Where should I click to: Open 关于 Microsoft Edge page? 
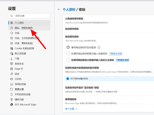29,105
